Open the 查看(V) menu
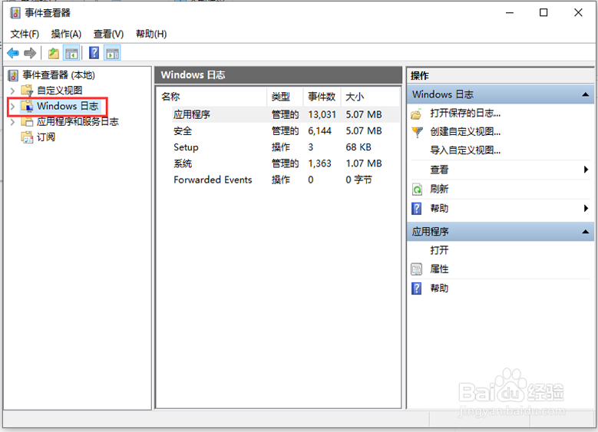This screenshot has width=598, height=432. point(109,35)
